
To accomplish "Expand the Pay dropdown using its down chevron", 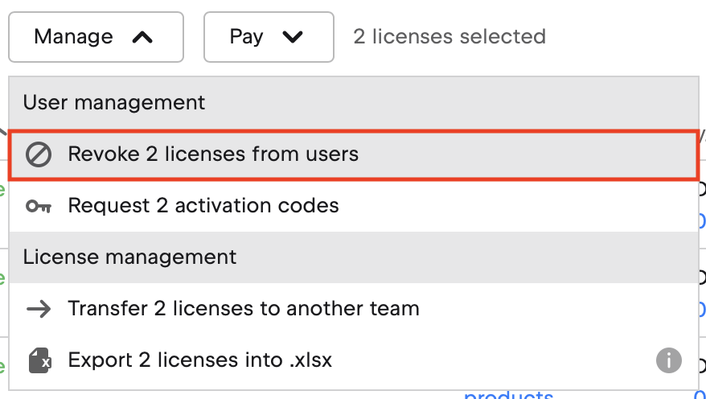I will click(x=293, y=37).
